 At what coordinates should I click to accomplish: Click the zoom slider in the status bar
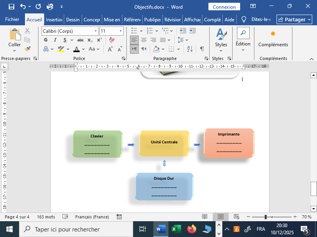[265, 217]
